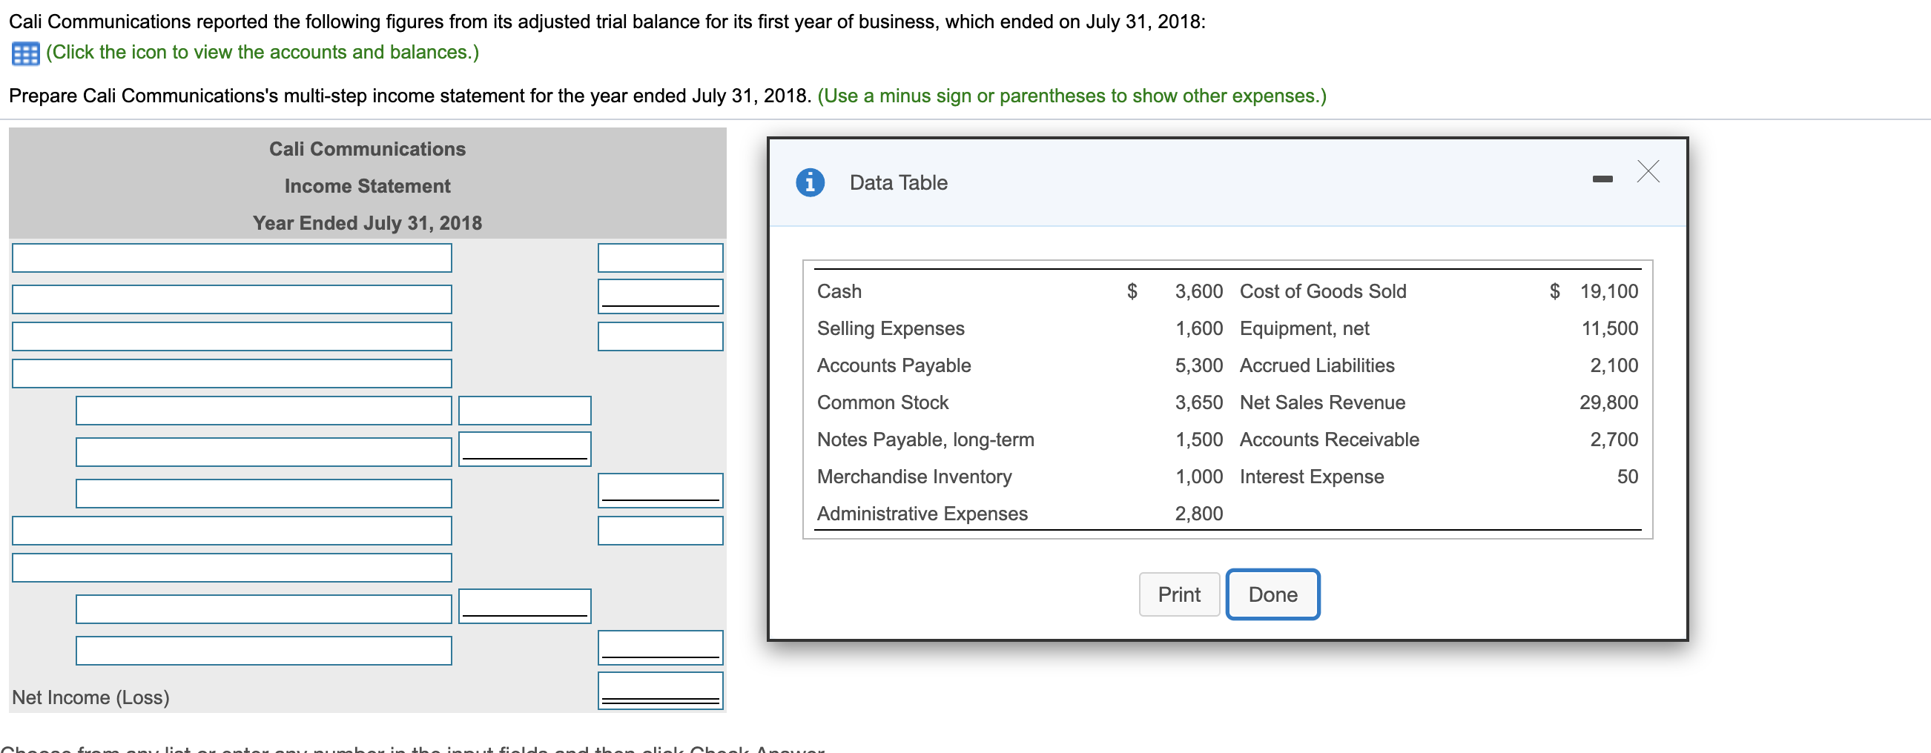Minimize the Data Table dialog
The height and width of the screenshot is (753, 1931).
click(1602, 179)
